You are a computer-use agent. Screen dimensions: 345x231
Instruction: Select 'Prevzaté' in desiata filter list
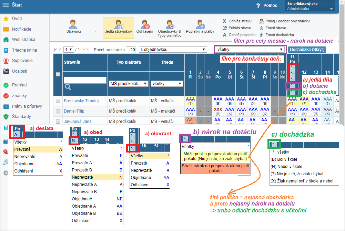click(38, 149)
